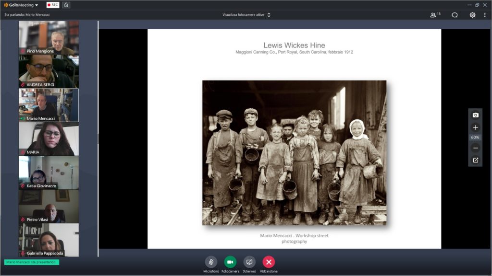The width and height of the screenshot is (492, 276).
Task: Click the muted mic icon beside MARIA
Action: [23, 152]
